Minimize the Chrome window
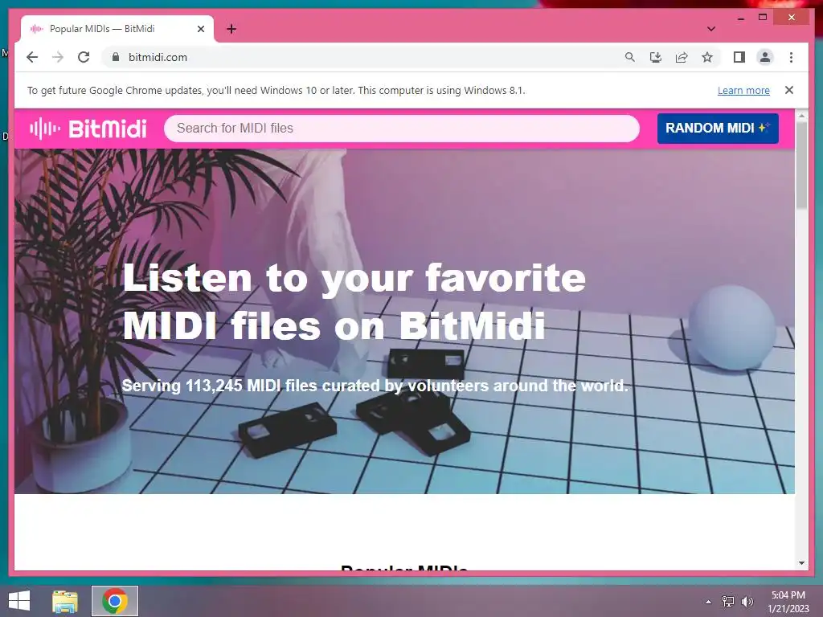This screenshot has height=617, width=823. 740,18
